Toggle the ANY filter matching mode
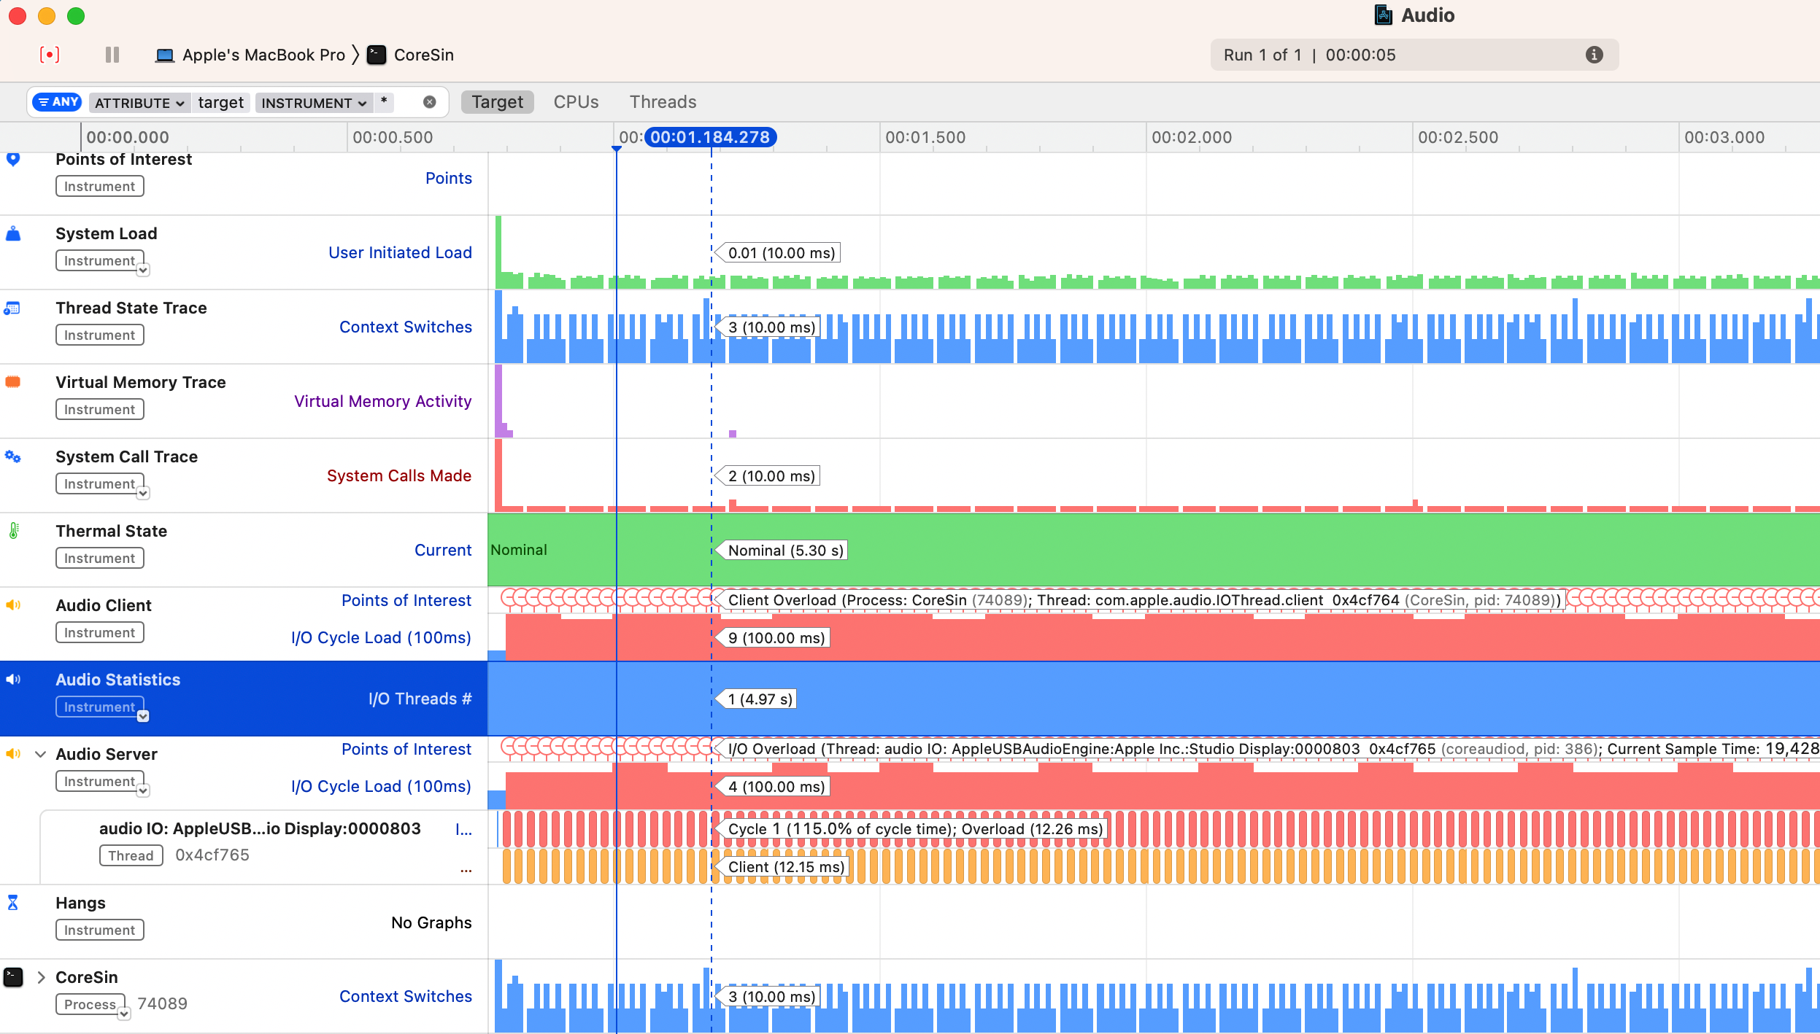 click(x=58, y=102)
